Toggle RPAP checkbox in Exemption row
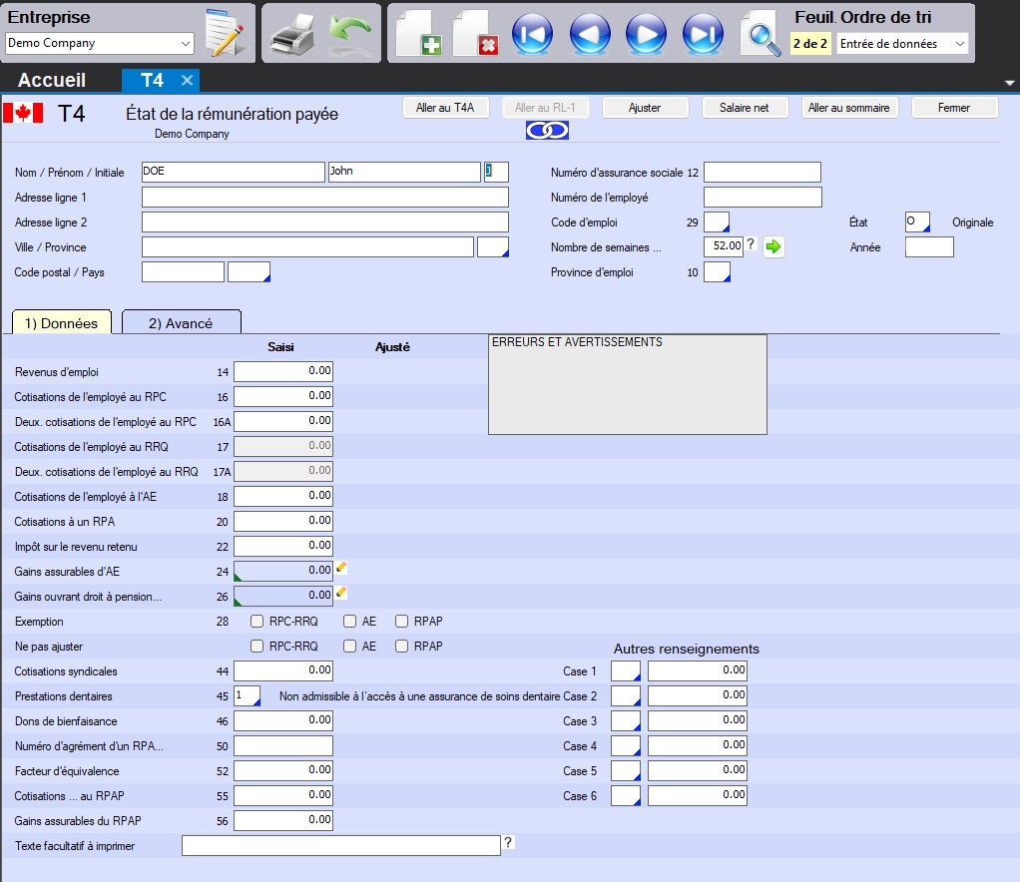This screenshot has height=882, width=1020. click(x=402, y=622)
